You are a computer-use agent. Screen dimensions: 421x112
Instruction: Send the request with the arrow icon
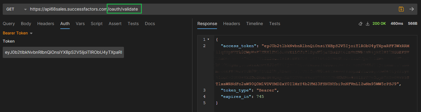coord(412,9)
